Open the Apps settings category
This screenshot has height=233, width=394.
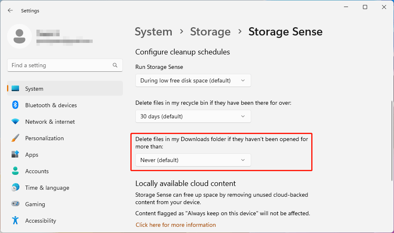(x=65, y=155)
